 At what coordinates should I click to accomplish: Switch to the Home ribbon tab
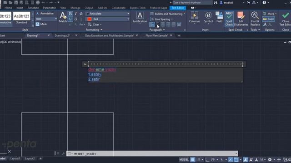8,8
